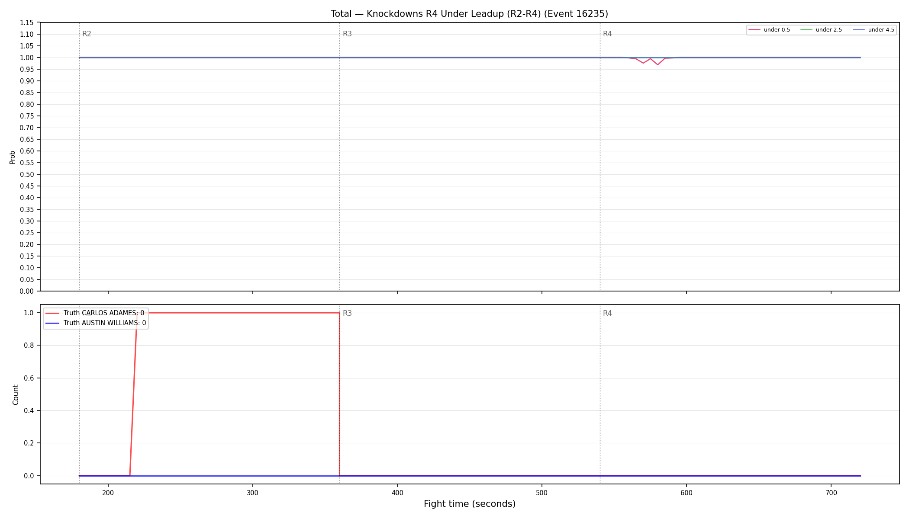
Task: Click the 0.95 tick on the Prob axis
Action: [x=27, y=69]
